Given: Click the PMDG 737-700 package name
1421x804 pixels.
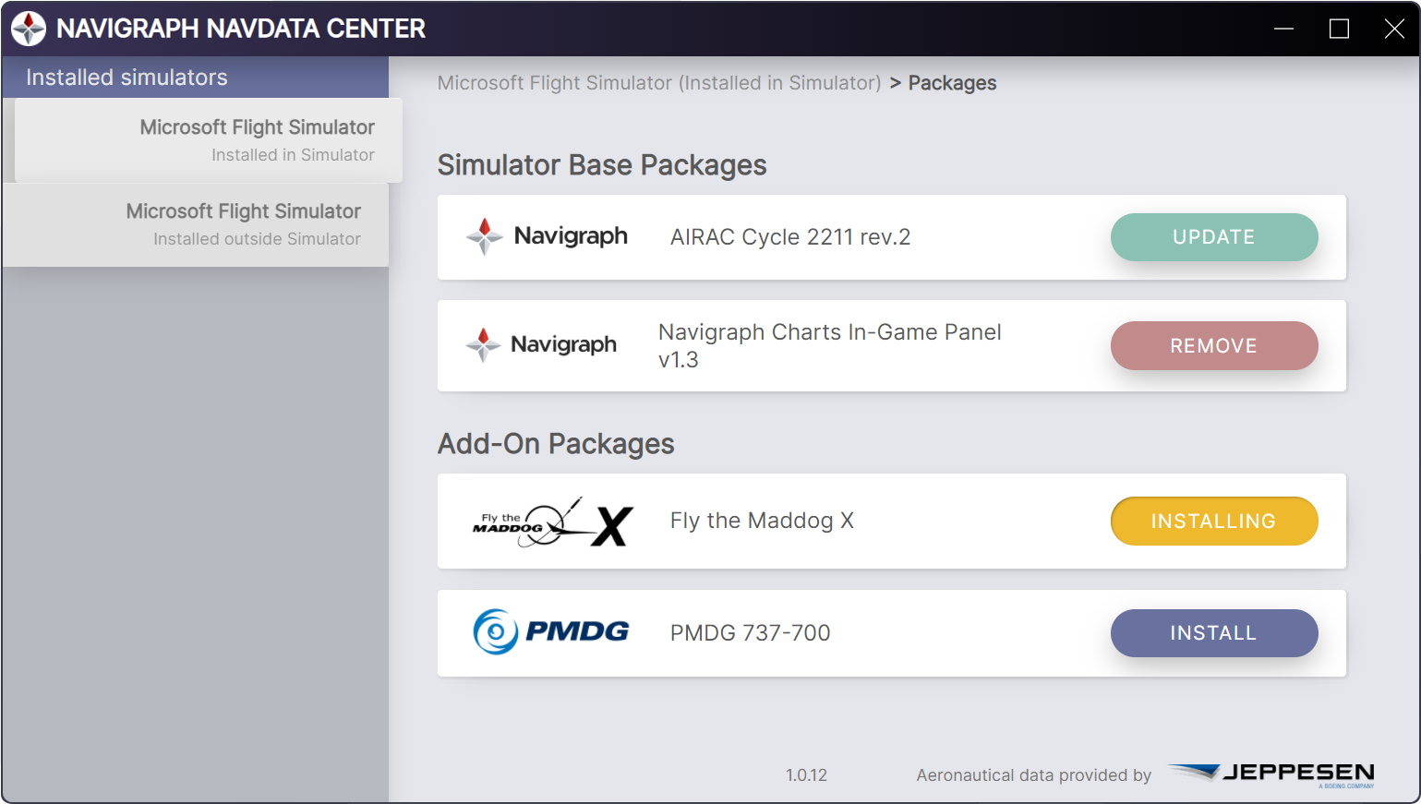Looking at the screenshot, I should click(750, 633).
